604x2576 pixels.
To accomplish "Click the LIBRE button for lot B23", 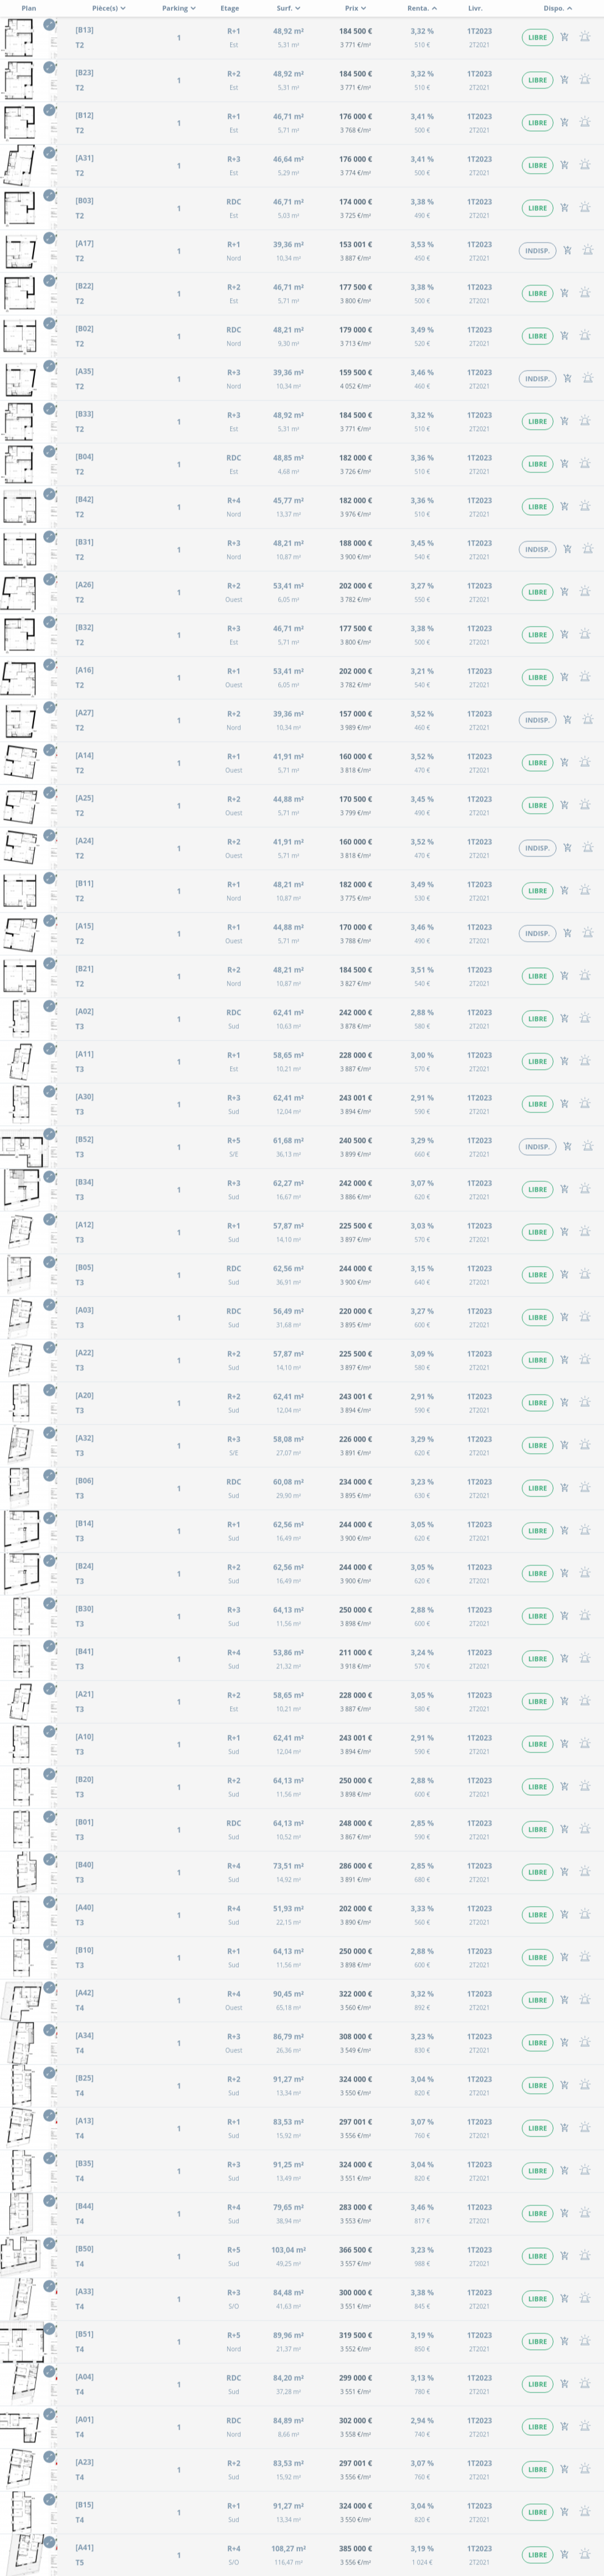I will pyautogui.click(x=537, y=80).
